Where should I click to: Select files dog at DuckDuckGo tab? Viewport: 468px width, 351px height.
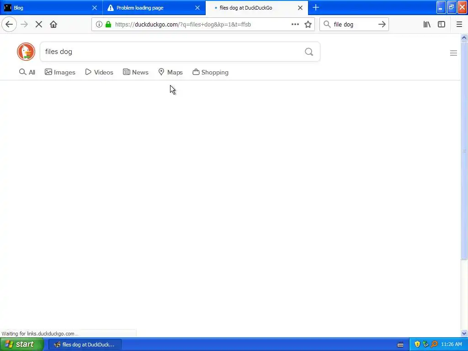click(257, 7)
